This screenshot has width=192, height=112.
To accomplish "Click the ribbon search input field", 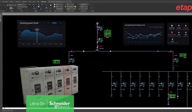I will pyautogui.click(x=60, y=2).
